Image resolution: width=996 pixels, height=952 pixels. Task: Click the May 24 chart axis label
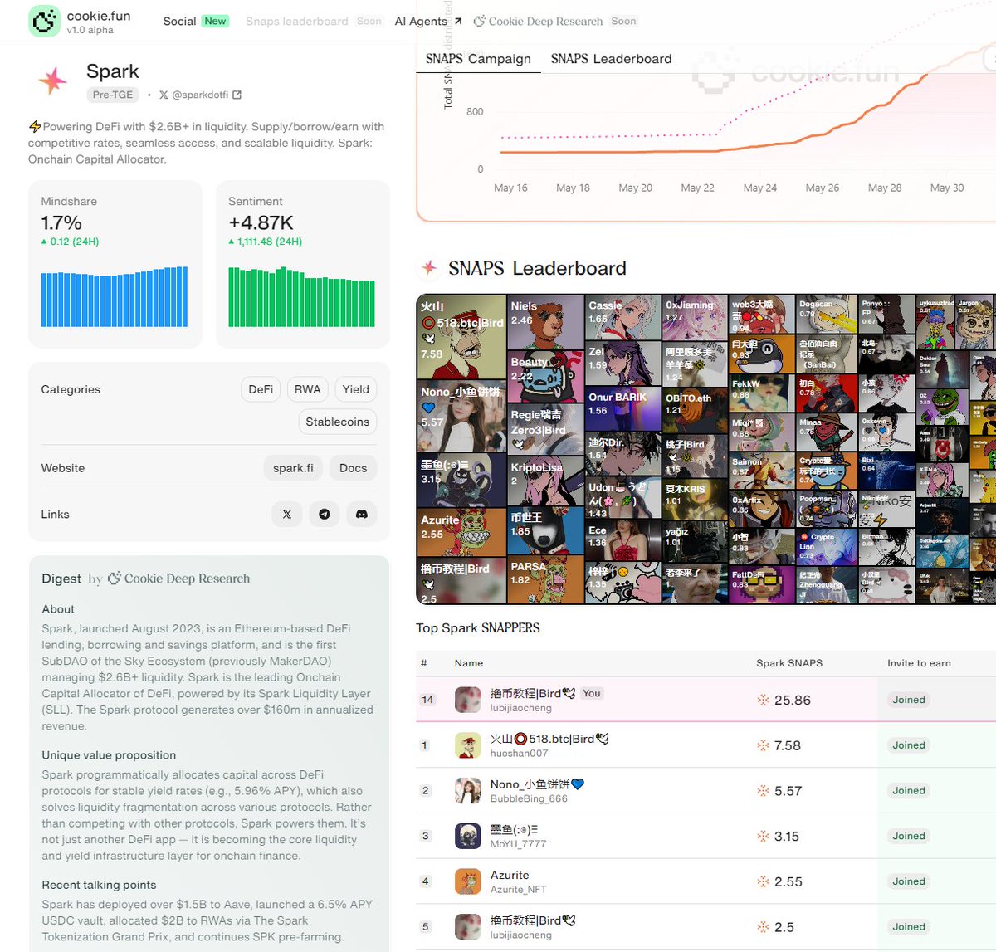coord(759,188)
